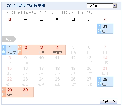Click the 上班 badge beside April 1
Screen dimensions: 123x106
(4, 50)
